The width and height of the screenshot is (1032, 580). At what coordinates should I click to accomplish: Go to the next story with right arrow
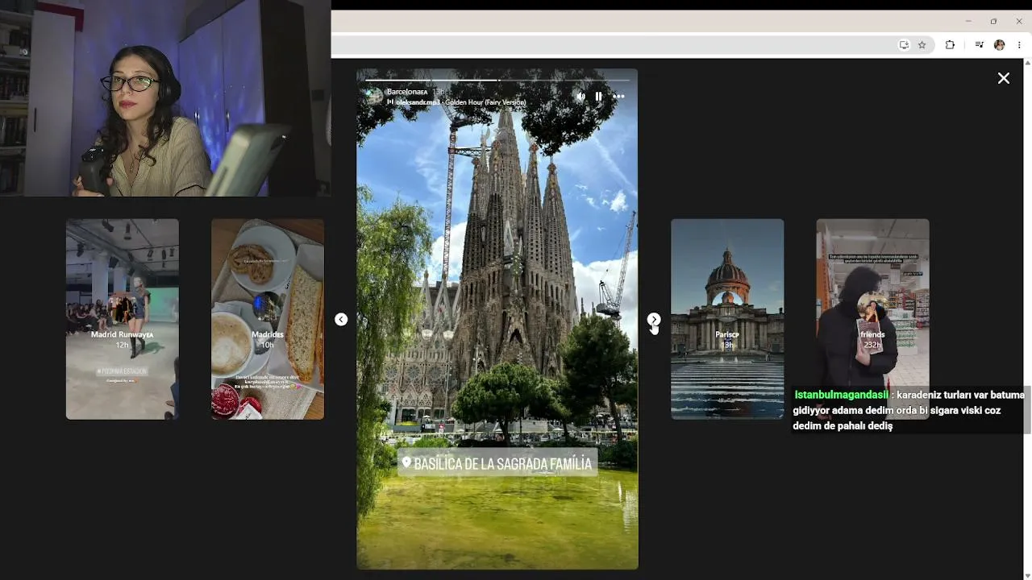[x=654, y=320]
